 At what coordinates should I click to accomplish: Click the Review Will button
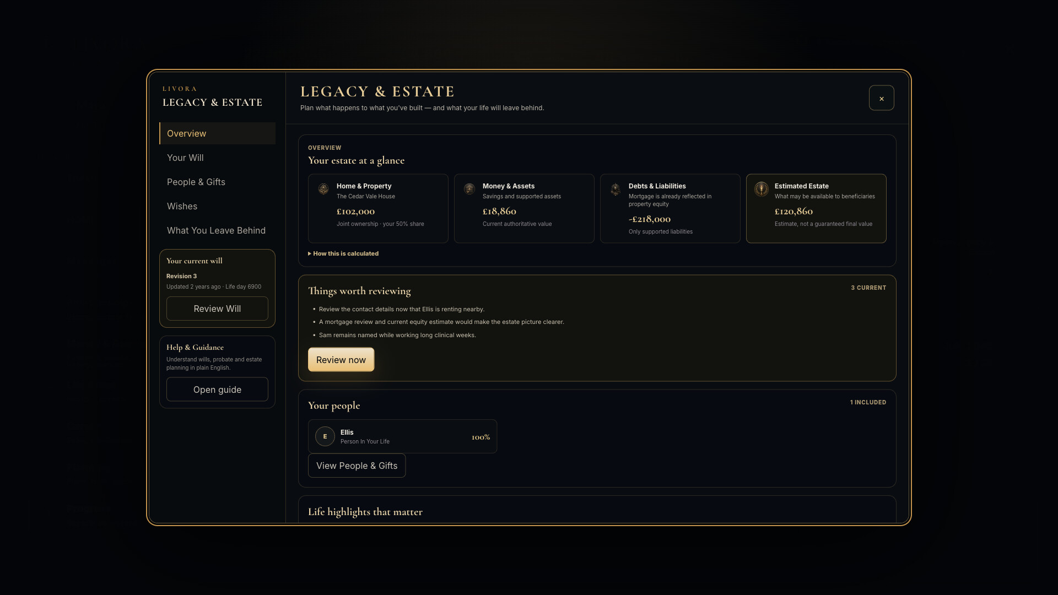(x=217, y=309)
